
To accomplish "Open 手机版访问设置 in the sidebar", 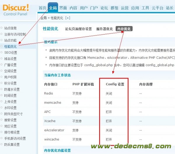I will tap(15, 138).
